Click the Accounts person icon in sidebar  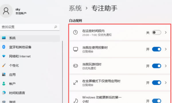[4, 84]
